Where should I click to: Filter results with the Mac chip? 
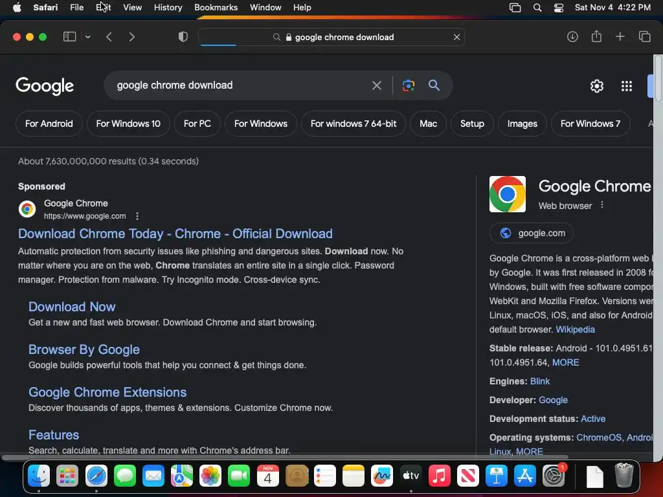428,124
